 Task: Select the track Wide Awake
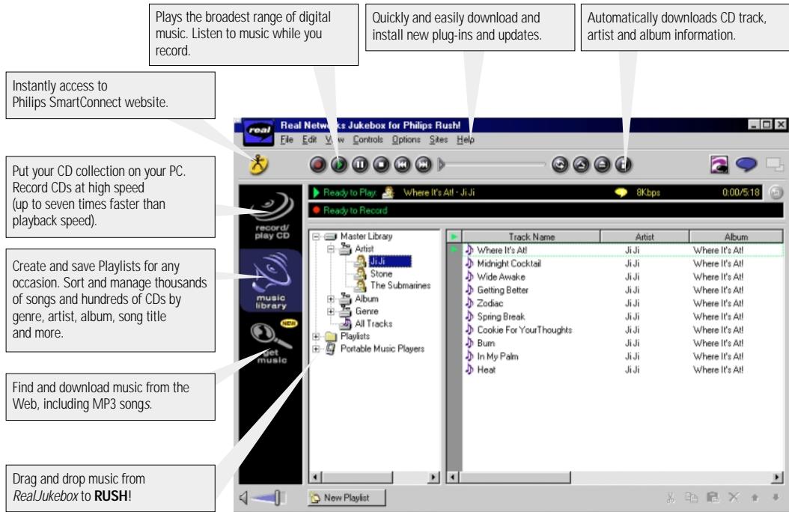click(x=501, y=277)
